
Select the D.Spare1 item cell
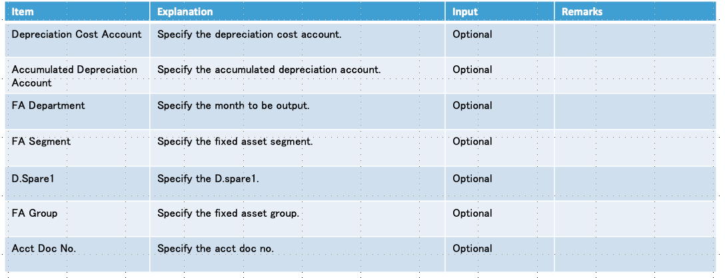tap(78, 184)
